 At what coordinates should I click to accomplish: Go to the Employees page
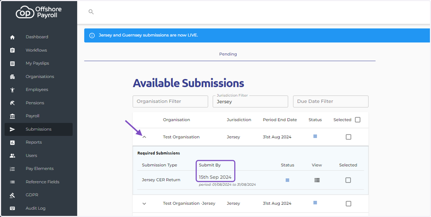(38, 89)
